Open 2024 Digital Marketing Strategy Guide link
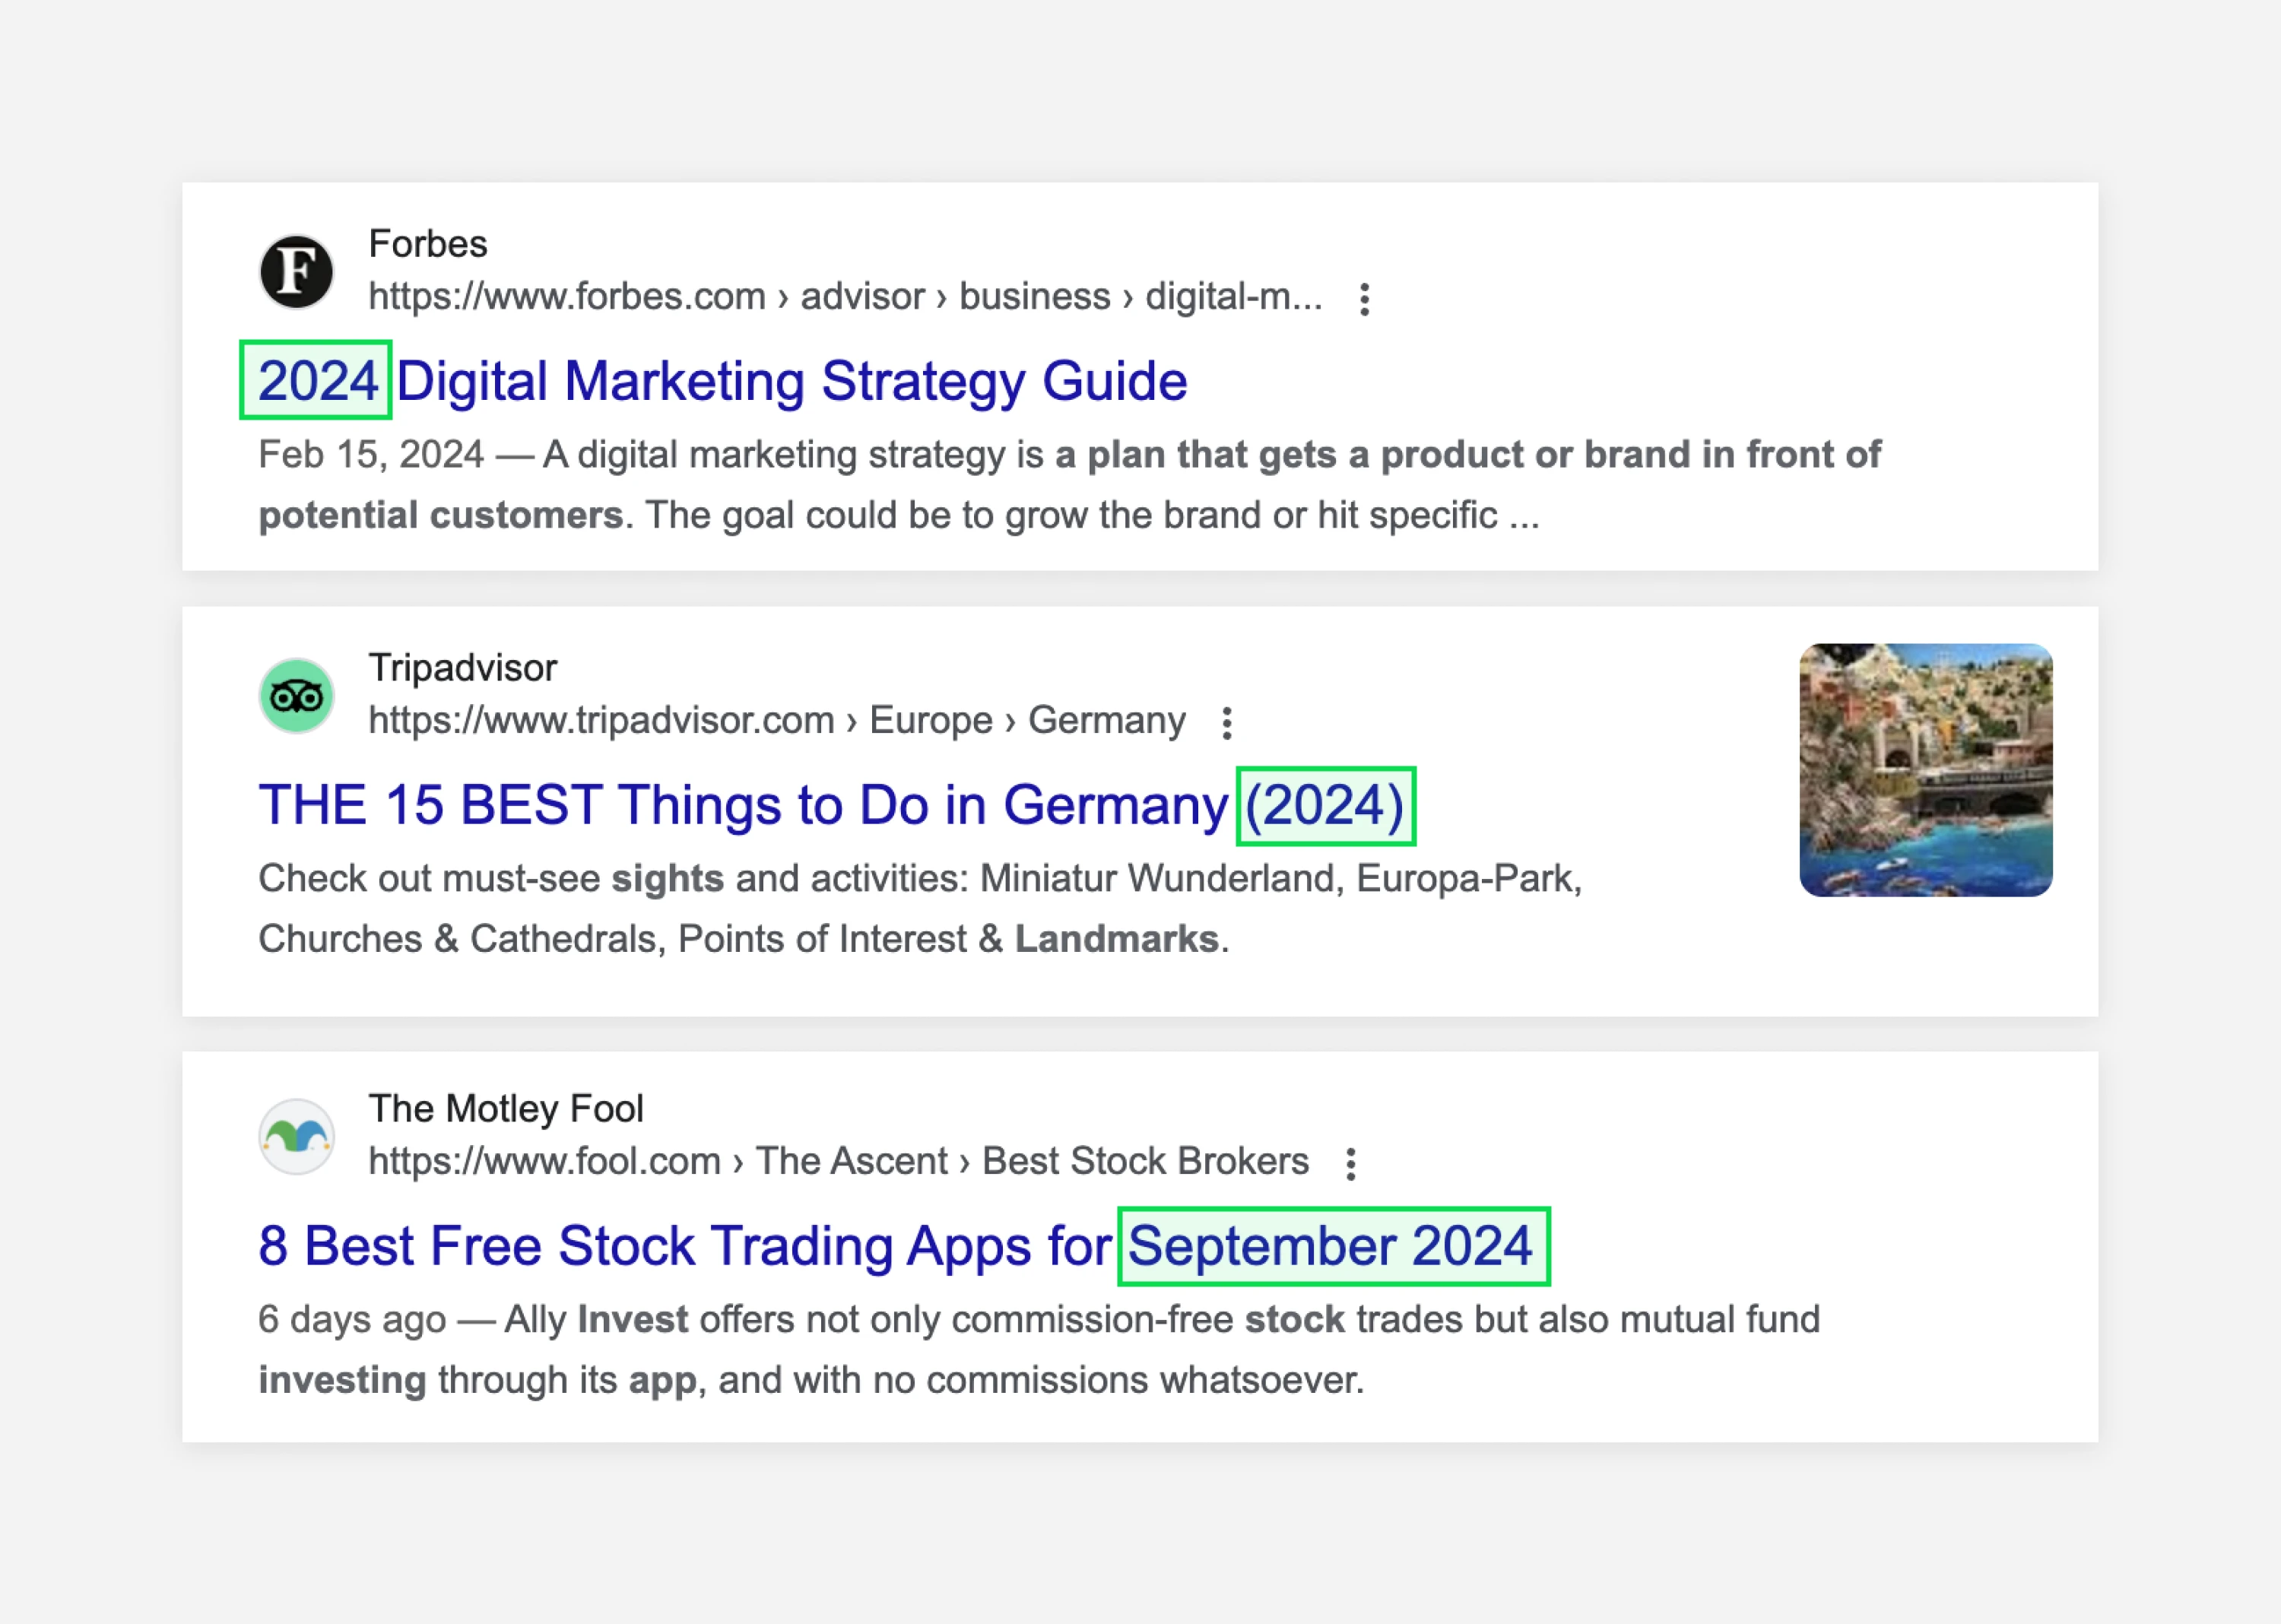The height and width of the screenshot is (1624, 2281). tap(723, 381)
